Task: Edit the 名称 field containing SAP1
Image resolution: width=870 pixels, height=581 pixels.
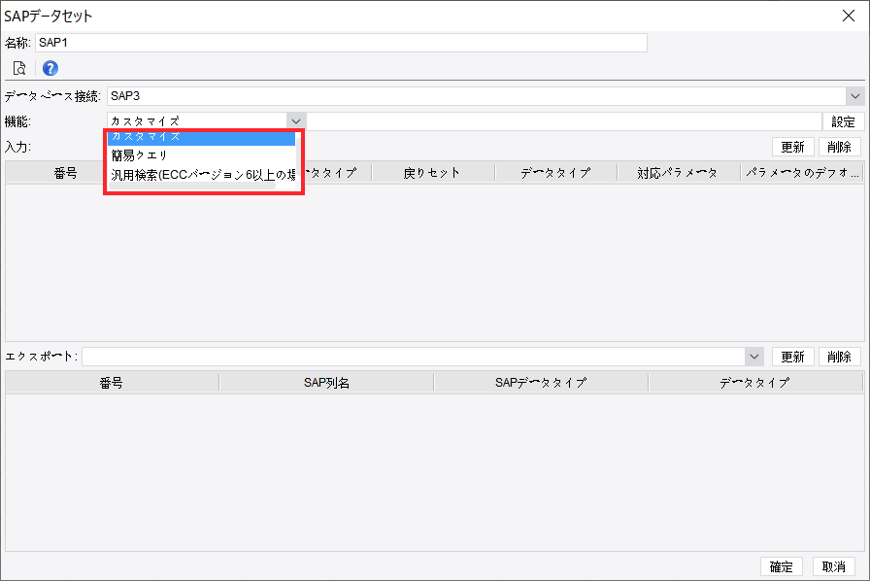Action: click(x=341, y=43)
